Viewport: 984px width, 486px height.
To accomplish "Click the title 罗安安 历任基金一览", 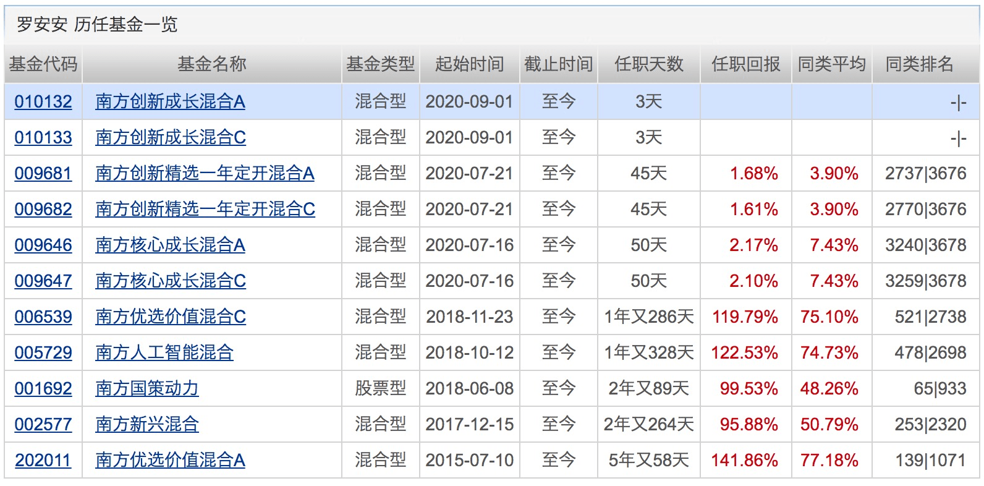I will coord(97,24).
